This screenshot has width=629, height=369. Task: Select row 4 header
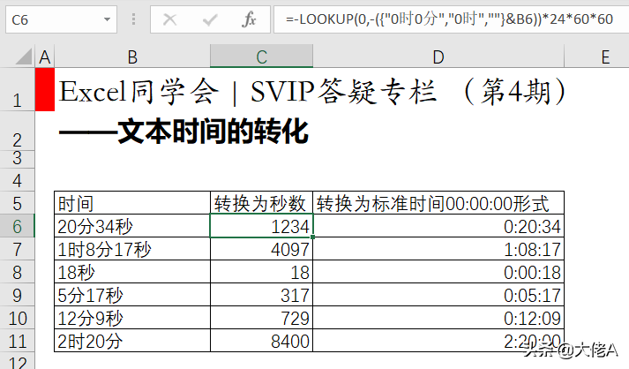click(x=18, y=179)
